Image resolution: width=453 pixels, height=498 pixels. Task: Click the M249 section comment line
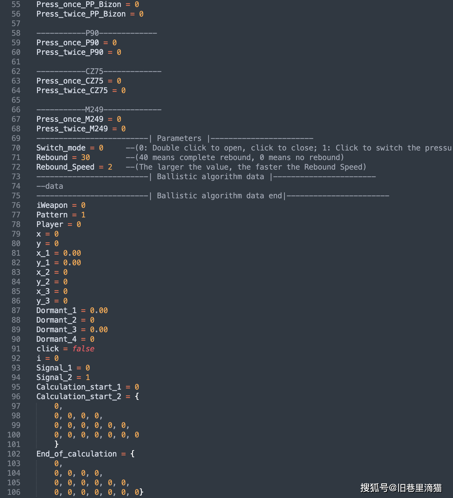coord(99,110)
